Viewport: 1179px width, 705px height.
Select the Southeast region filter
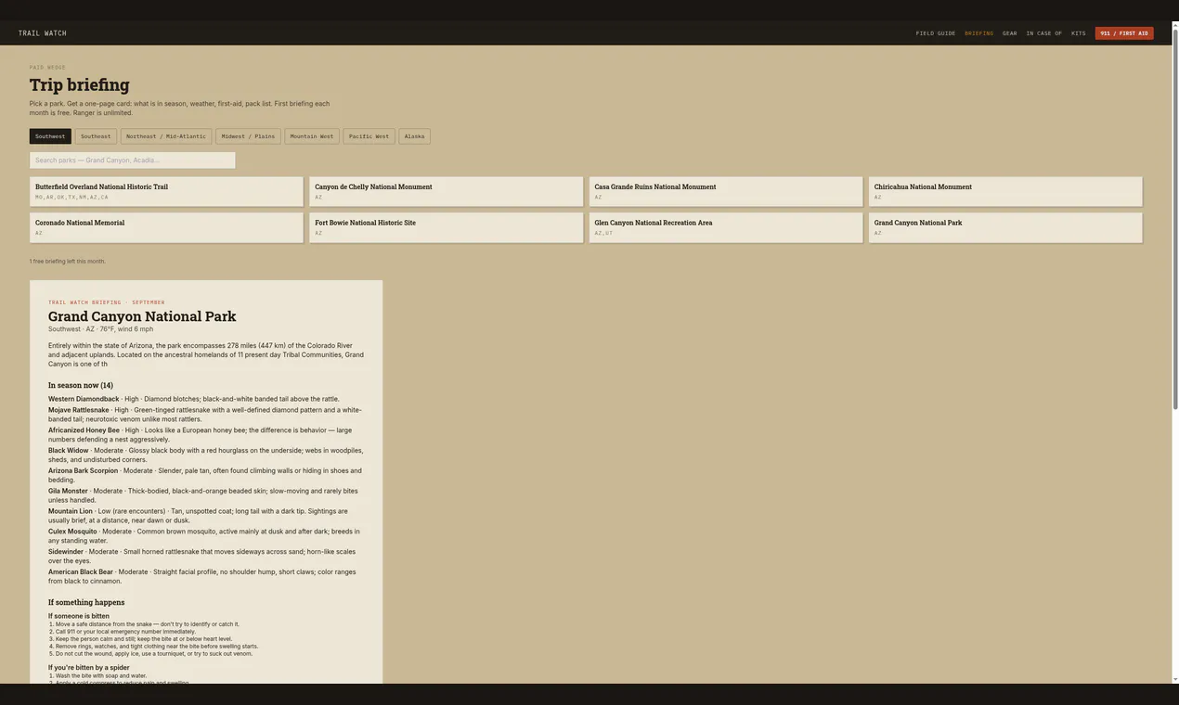(x=96, y=136)
